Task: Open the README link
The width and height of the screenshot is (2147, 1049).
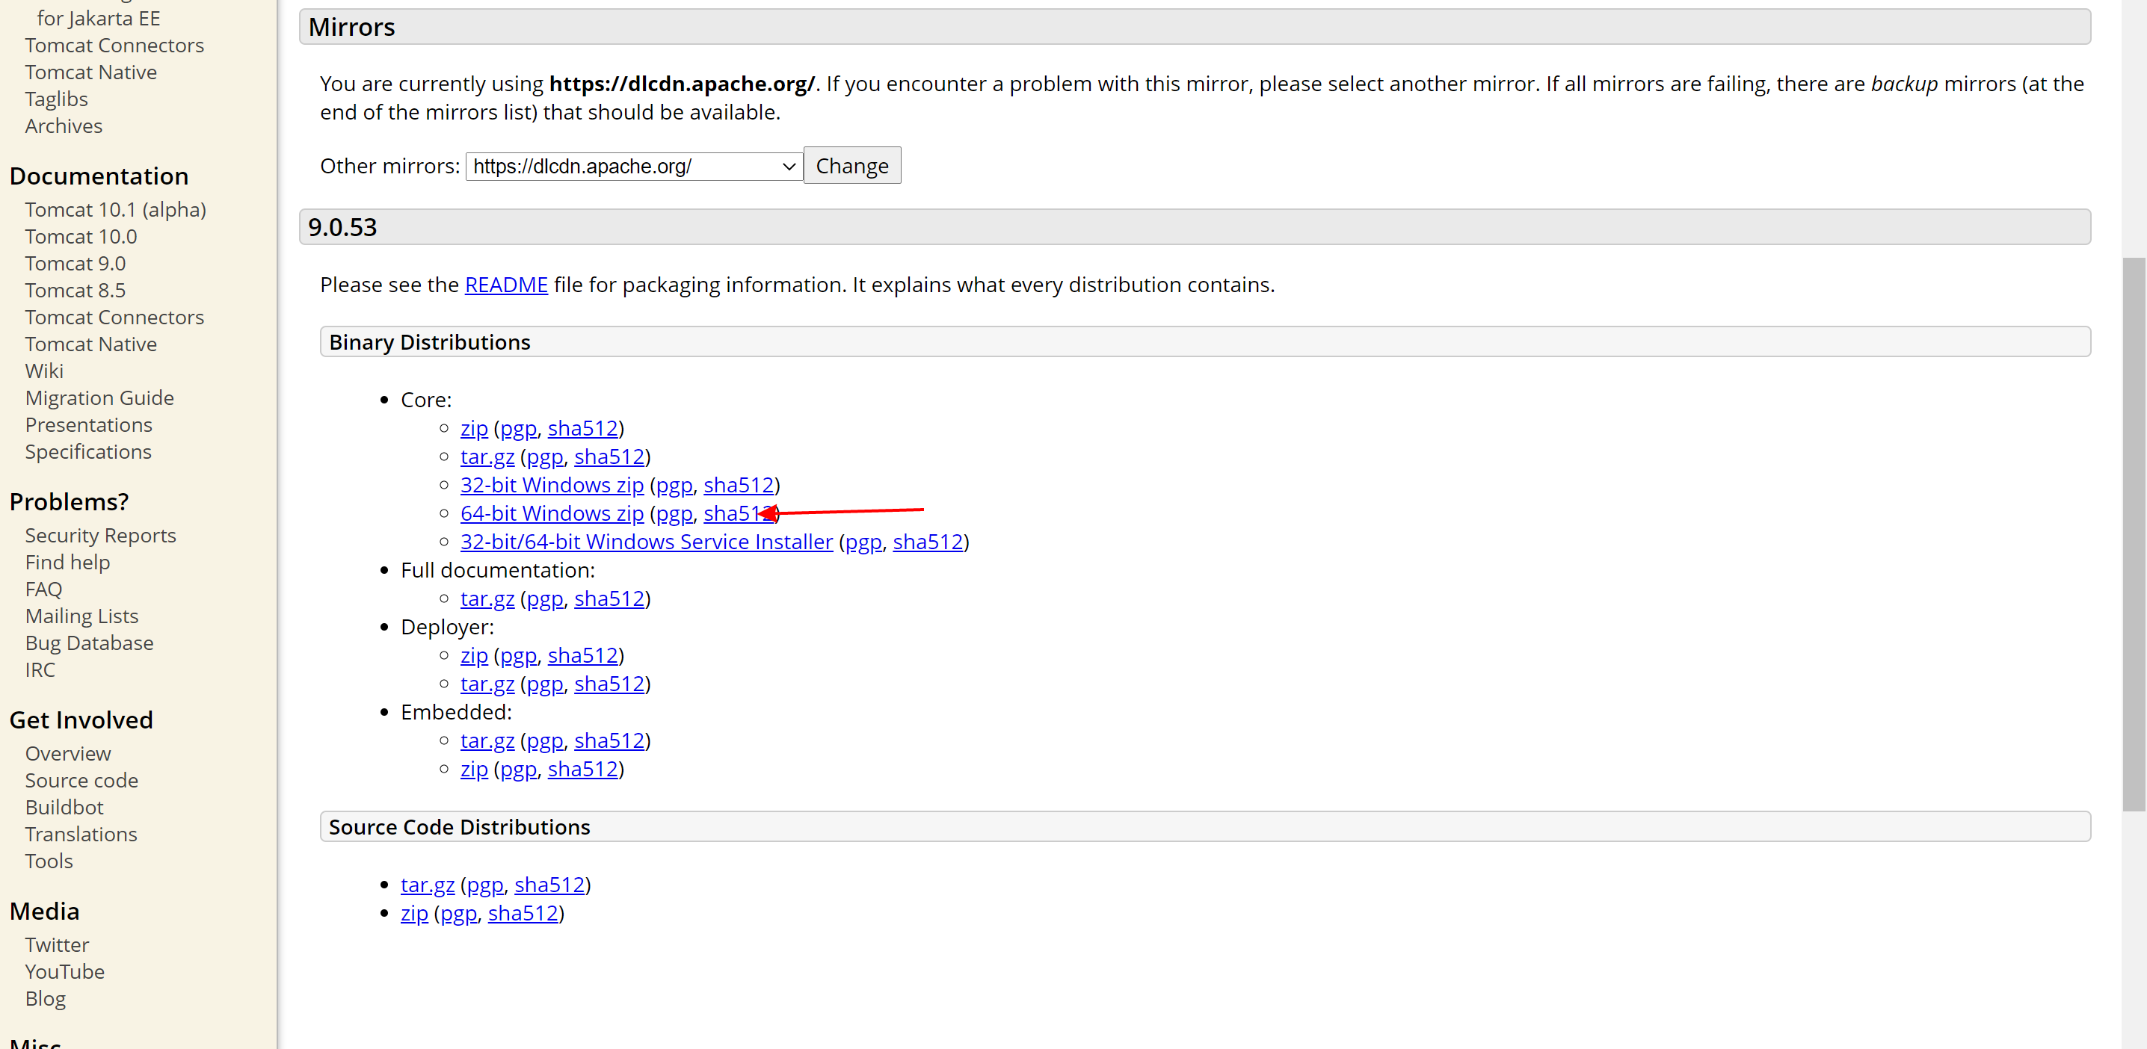Action: (x=506, y=285)
